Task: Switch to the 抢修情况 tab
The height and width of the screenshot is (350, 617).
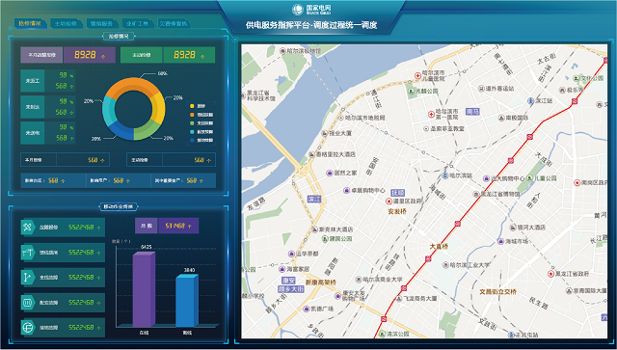Action: pyautogui.click(x=30, y=23)
